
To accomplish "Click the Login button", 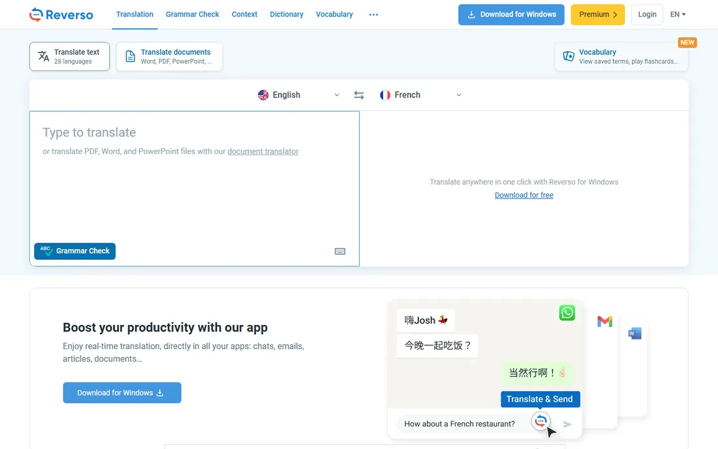I will tap(647, 14).
